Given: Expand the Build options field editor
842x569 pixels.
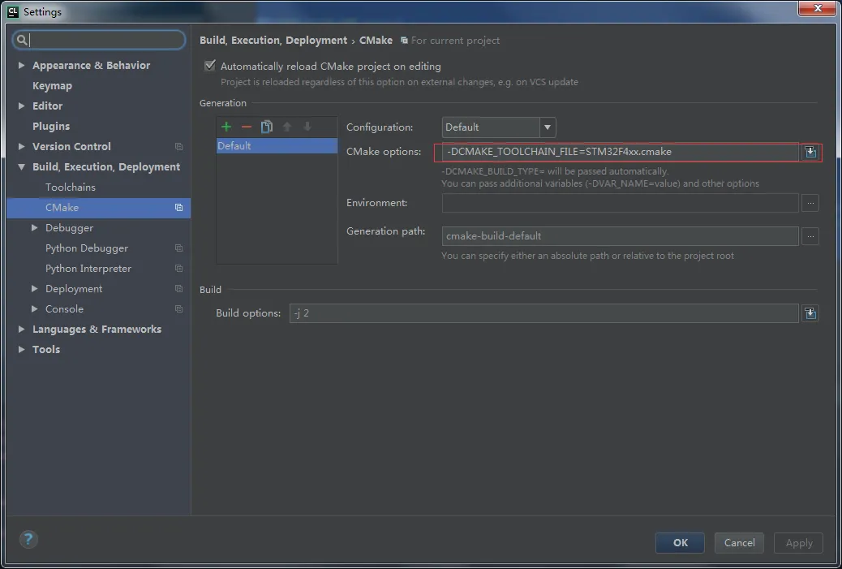Looking at the screenshot, I should point(810,313).
